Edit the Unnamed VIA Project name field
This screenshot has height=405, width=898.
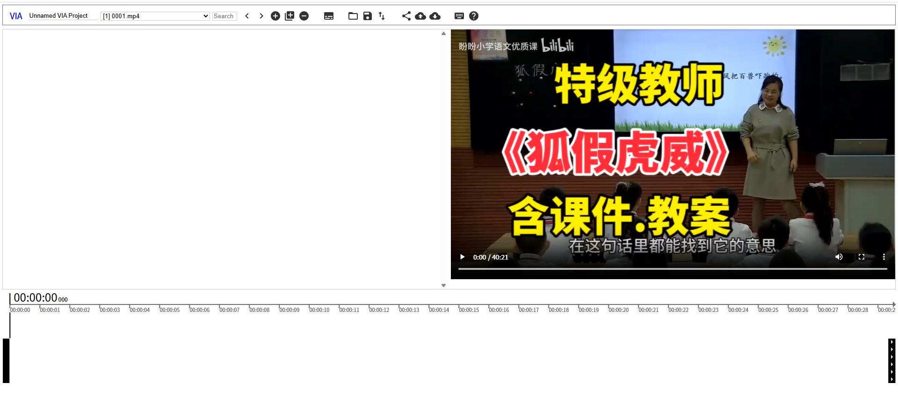click(x=63, y=16)
